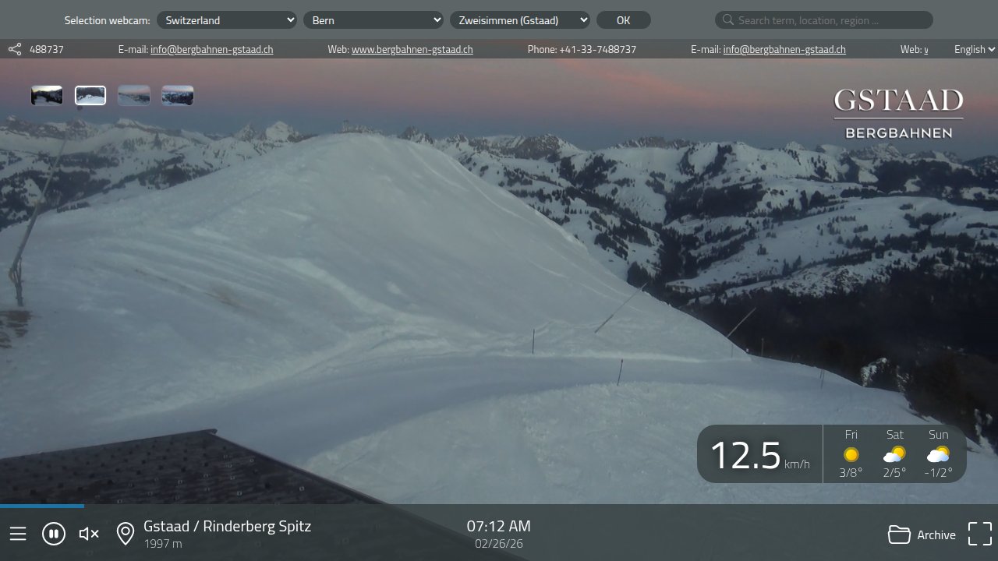Expand the Switzerland country dropdown
998x561 pixels.
(227, 20)
